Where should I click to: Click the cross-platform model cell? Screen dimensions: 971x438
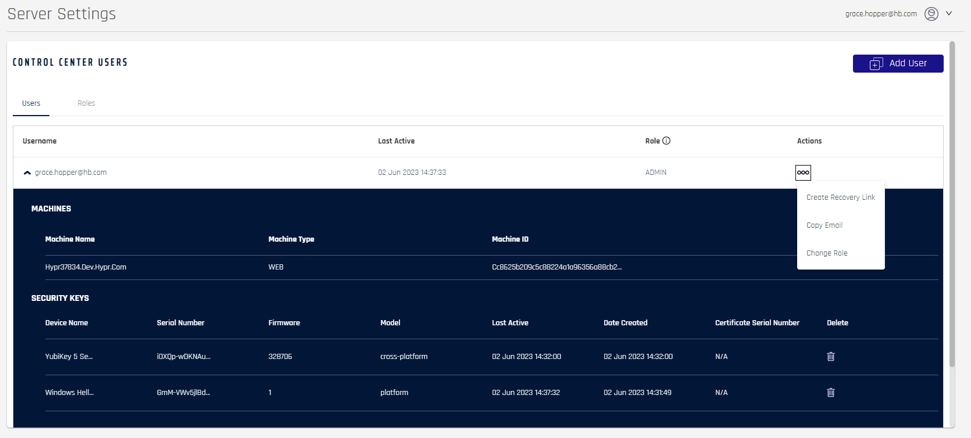(404, 357)
